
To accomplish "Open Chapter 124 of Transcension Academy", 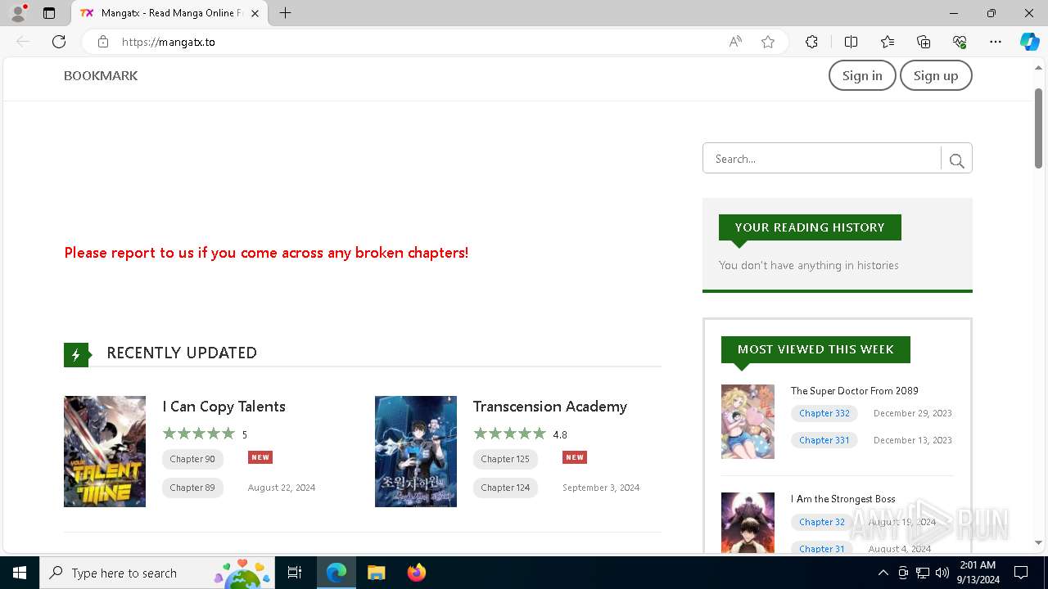I will (505, 488).
